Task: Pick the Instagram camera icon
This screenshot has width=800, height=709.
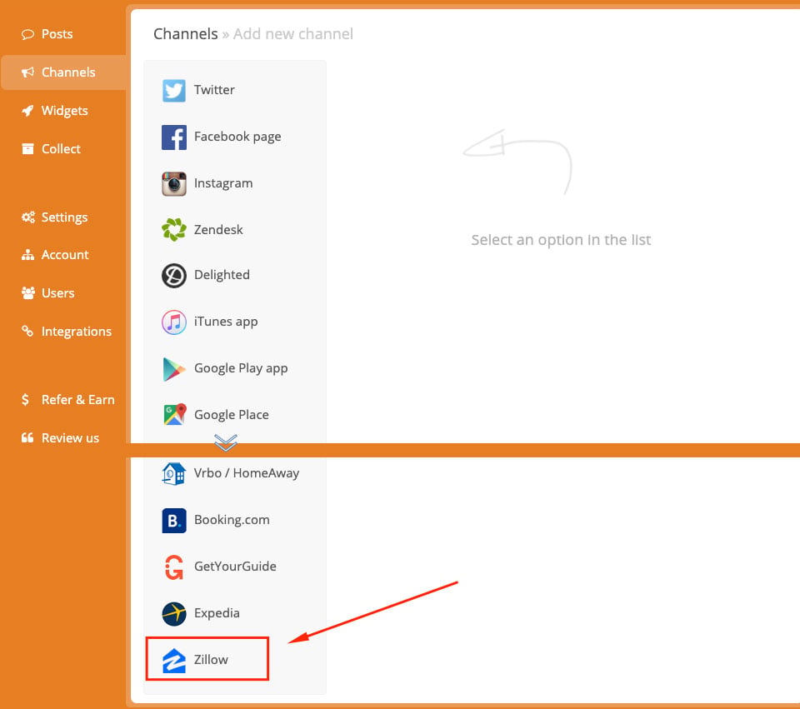Action: pos(174,183)
